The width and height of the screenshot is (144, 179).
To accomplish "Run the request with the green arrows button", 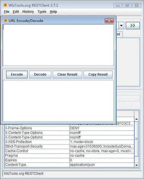I will click(133, 25).
